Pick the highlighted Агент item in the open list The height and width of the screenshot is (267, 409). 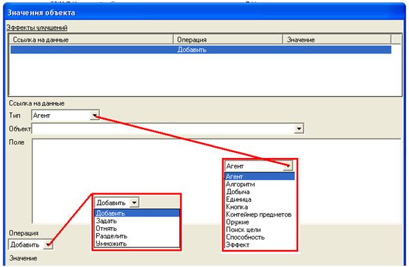[x=260, y=176]
